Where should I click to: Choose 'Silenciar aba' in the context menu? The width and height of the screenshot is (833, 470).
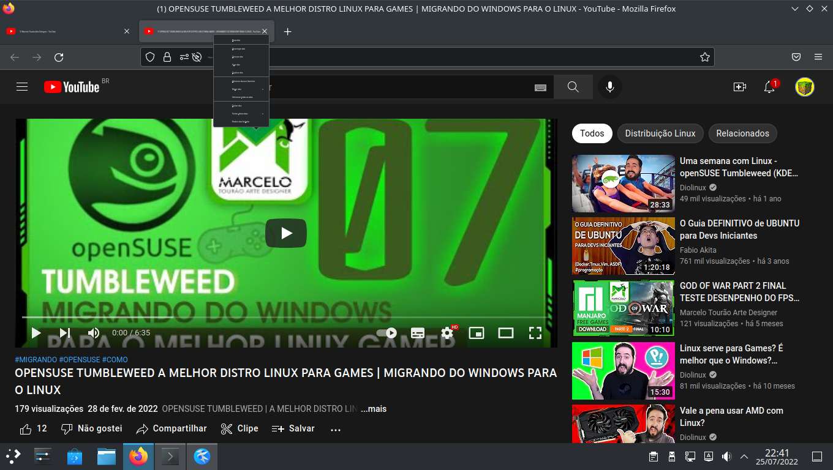pos(241,56)
